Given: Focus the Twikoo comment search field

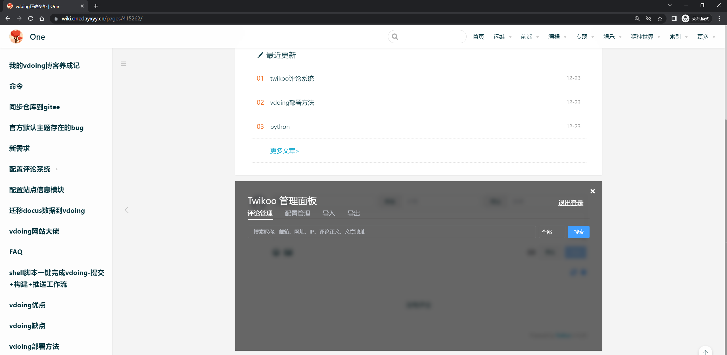Looking at the screenshot, I should point(392,232).
